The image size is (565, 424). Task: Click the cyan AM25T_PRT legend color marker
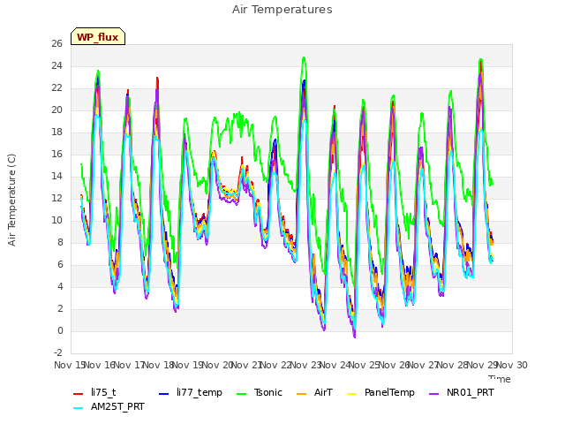[79, 408]
